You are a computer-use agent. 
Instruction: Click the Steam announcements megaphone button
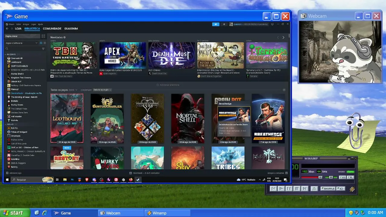216,24
